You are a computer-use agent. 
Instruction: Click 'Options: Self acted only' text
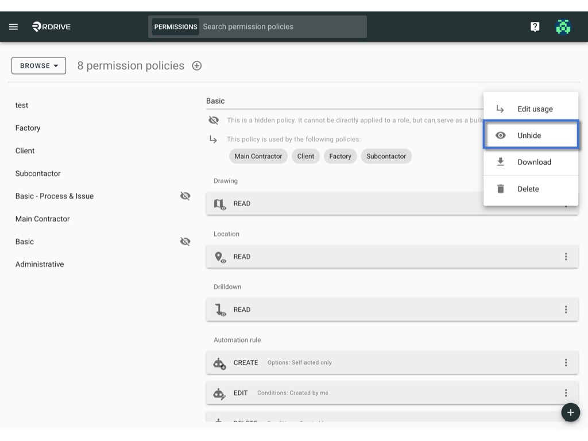(x=299, y=363)
